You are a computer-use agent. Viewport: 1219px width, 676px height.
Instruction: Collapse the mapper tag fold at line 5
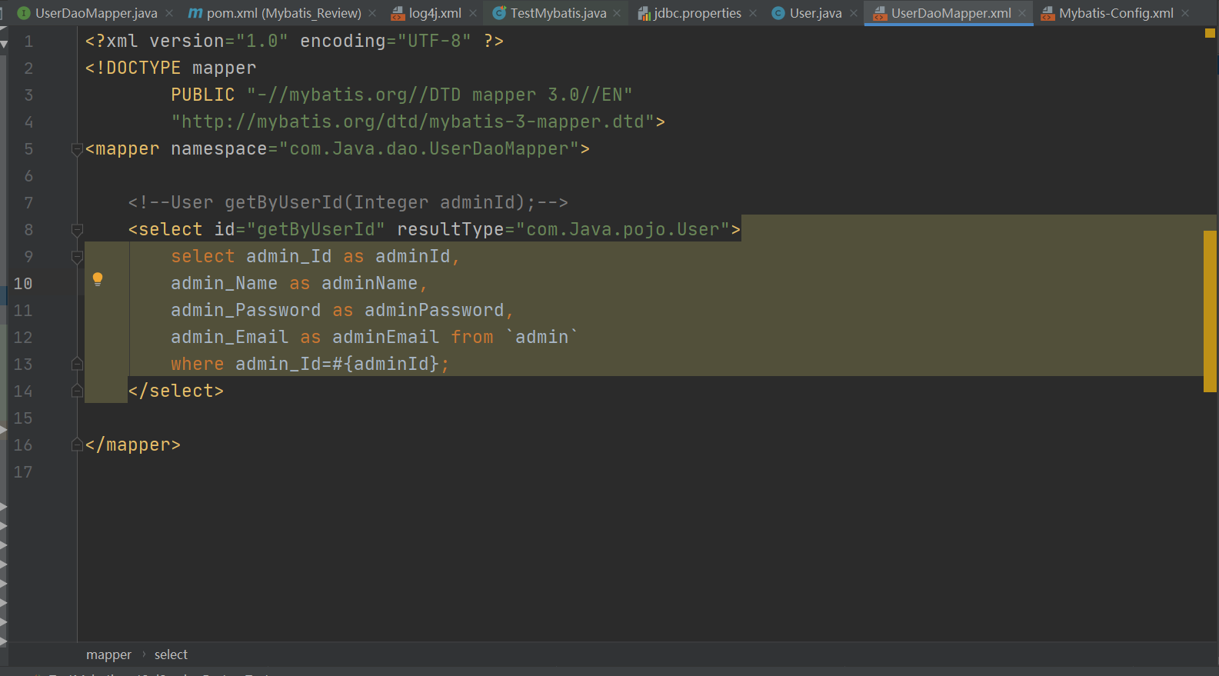[77, 149]
